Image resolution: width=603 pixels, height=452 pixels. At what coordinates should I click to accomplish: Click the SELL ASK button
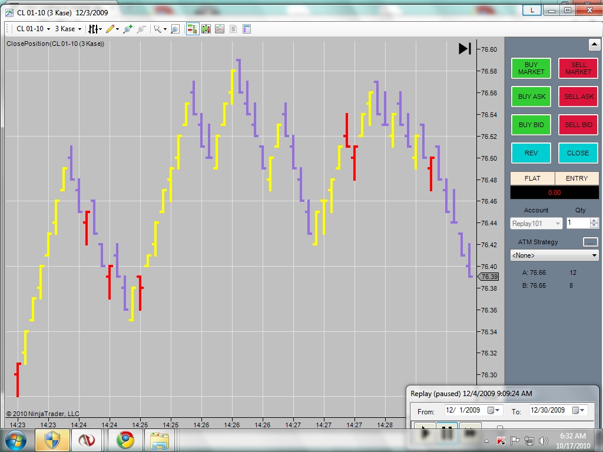[578, 97]
